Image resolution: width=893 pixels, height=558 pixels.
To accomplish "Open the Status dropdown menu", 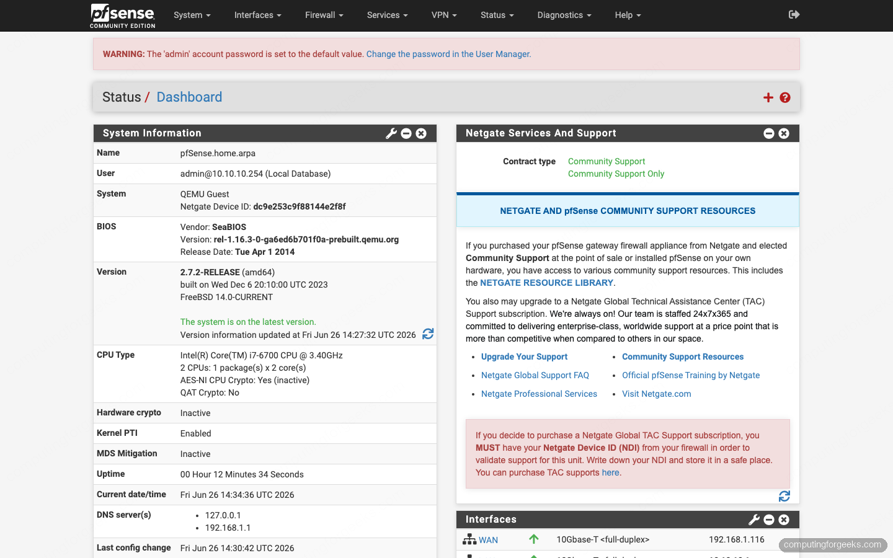I will [x=497, y=15].
